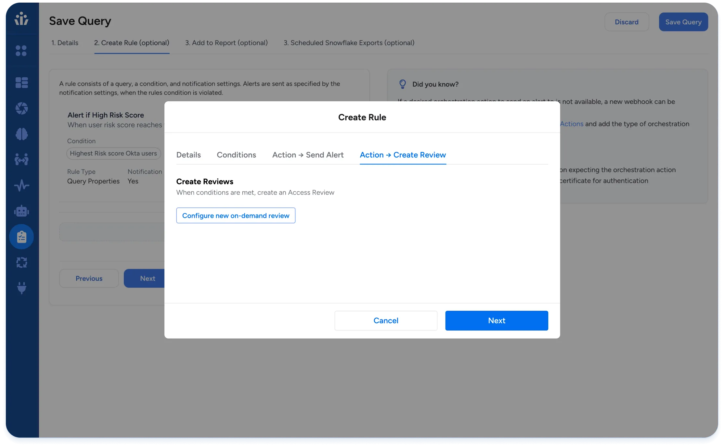Screen dimensions: 724x447
Task: Click the circular sync arrows sidebar icon
Action: (x=21, y=262)
